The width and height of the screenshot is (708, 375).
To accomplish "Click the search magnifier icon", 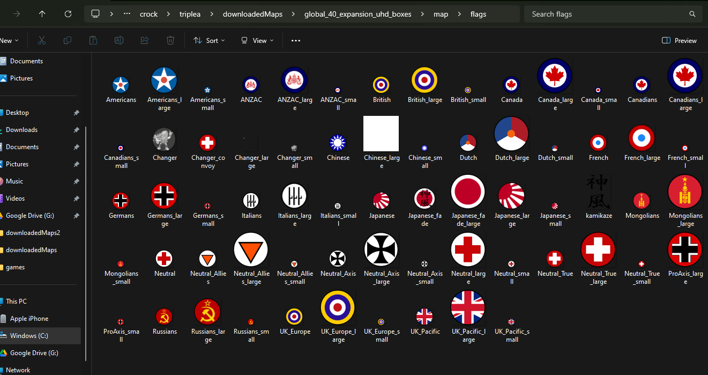I will tap(692, 14).
